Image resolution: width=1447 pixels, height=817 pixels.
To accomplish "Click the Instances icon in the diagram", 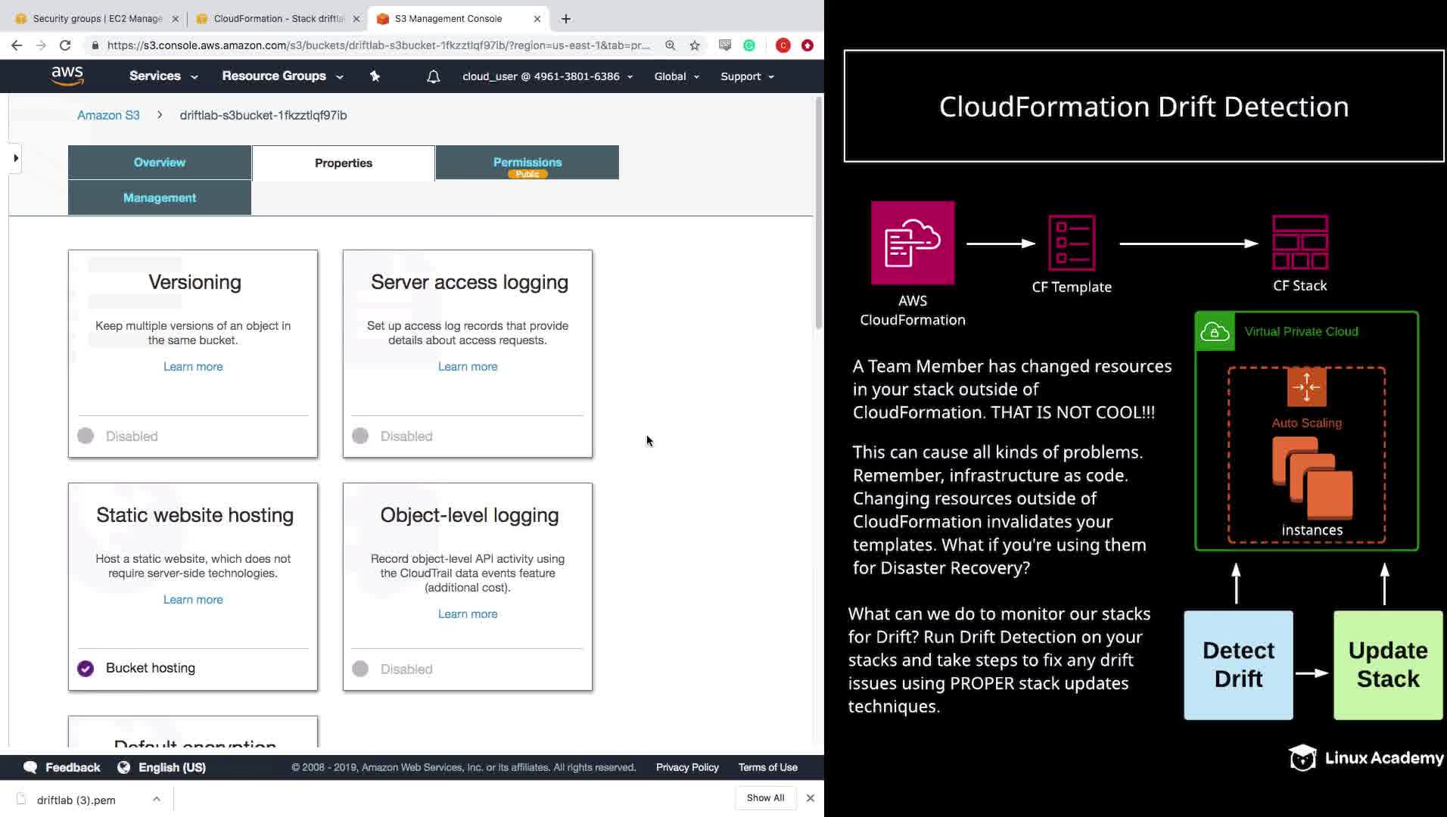I will 1312,478.
